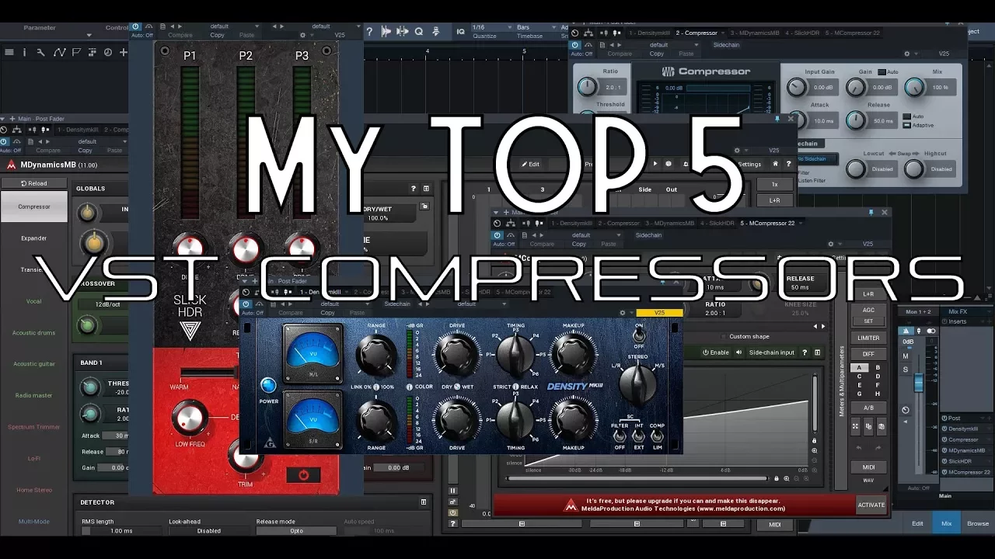
Task: Click GLOBALS help question mark in MDynamicsMB
Action: point(414,189)
